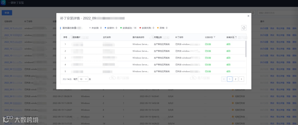This screenshot has height=125, width=298.
Task: Click the 服务器IP column header
Action: coord(76,37)
